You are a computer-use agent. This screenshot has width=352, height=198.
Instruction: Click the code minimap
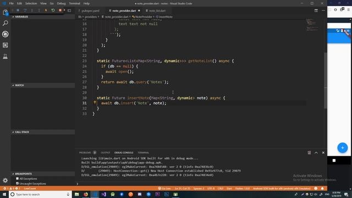tap(312, 25)
